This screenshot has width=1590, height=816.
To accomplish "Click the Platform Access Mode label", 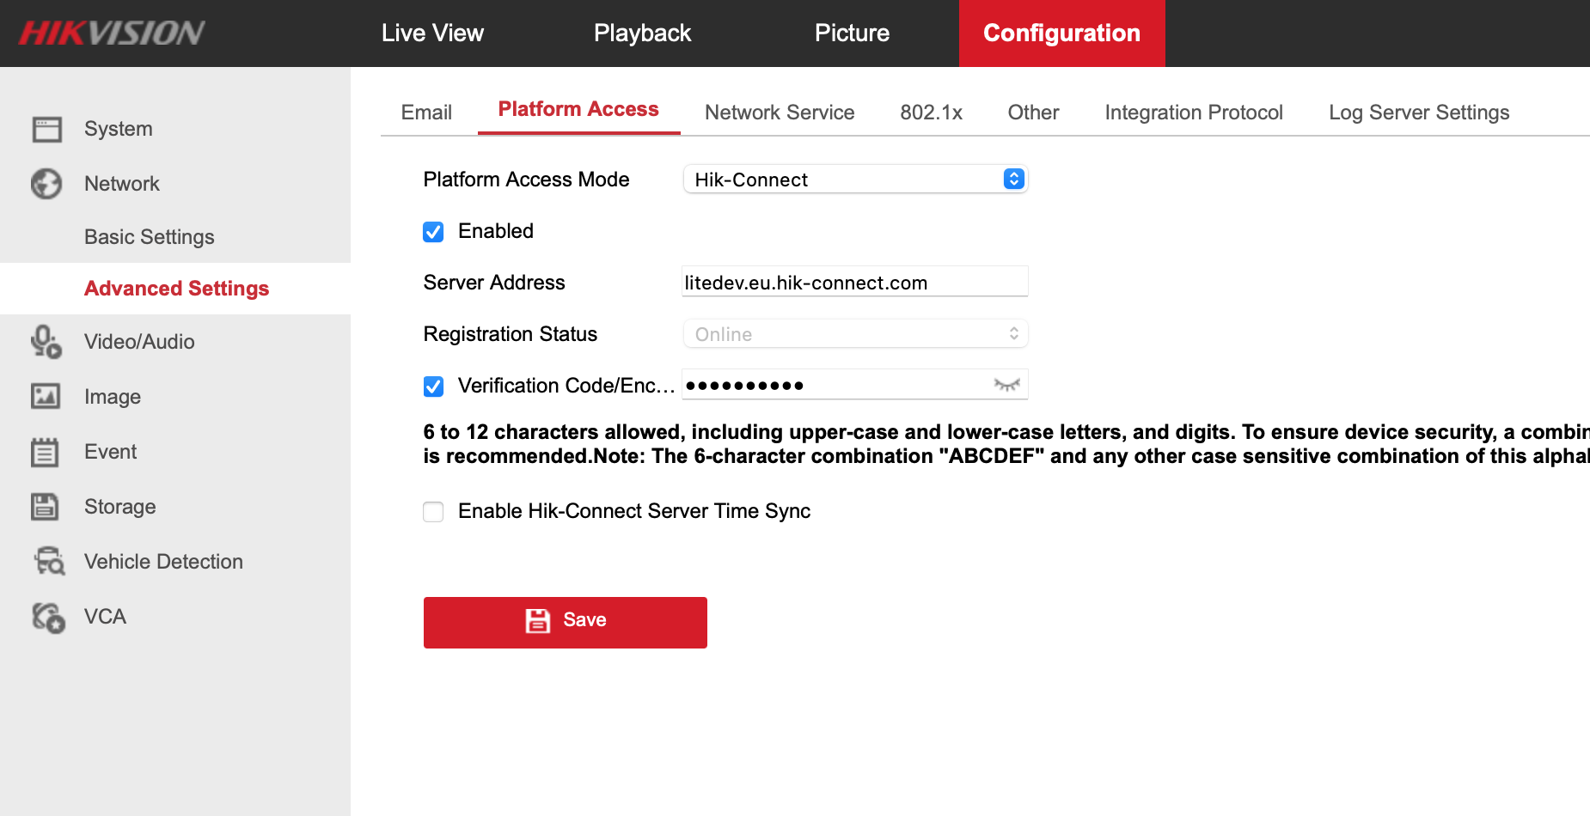I will (x=526, y=180).
